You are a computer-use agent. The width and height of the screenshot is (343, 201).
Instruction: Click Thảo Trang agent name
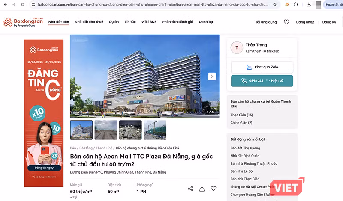pos(256,45)
